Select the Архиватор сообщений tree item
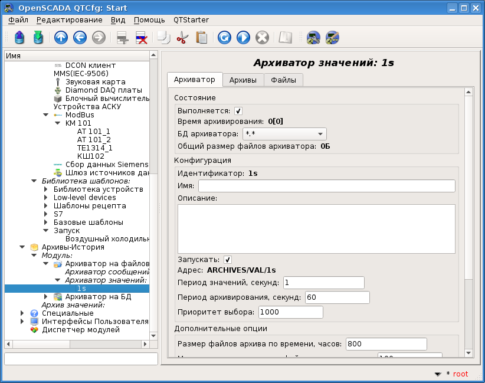 (x=107, y=272)
